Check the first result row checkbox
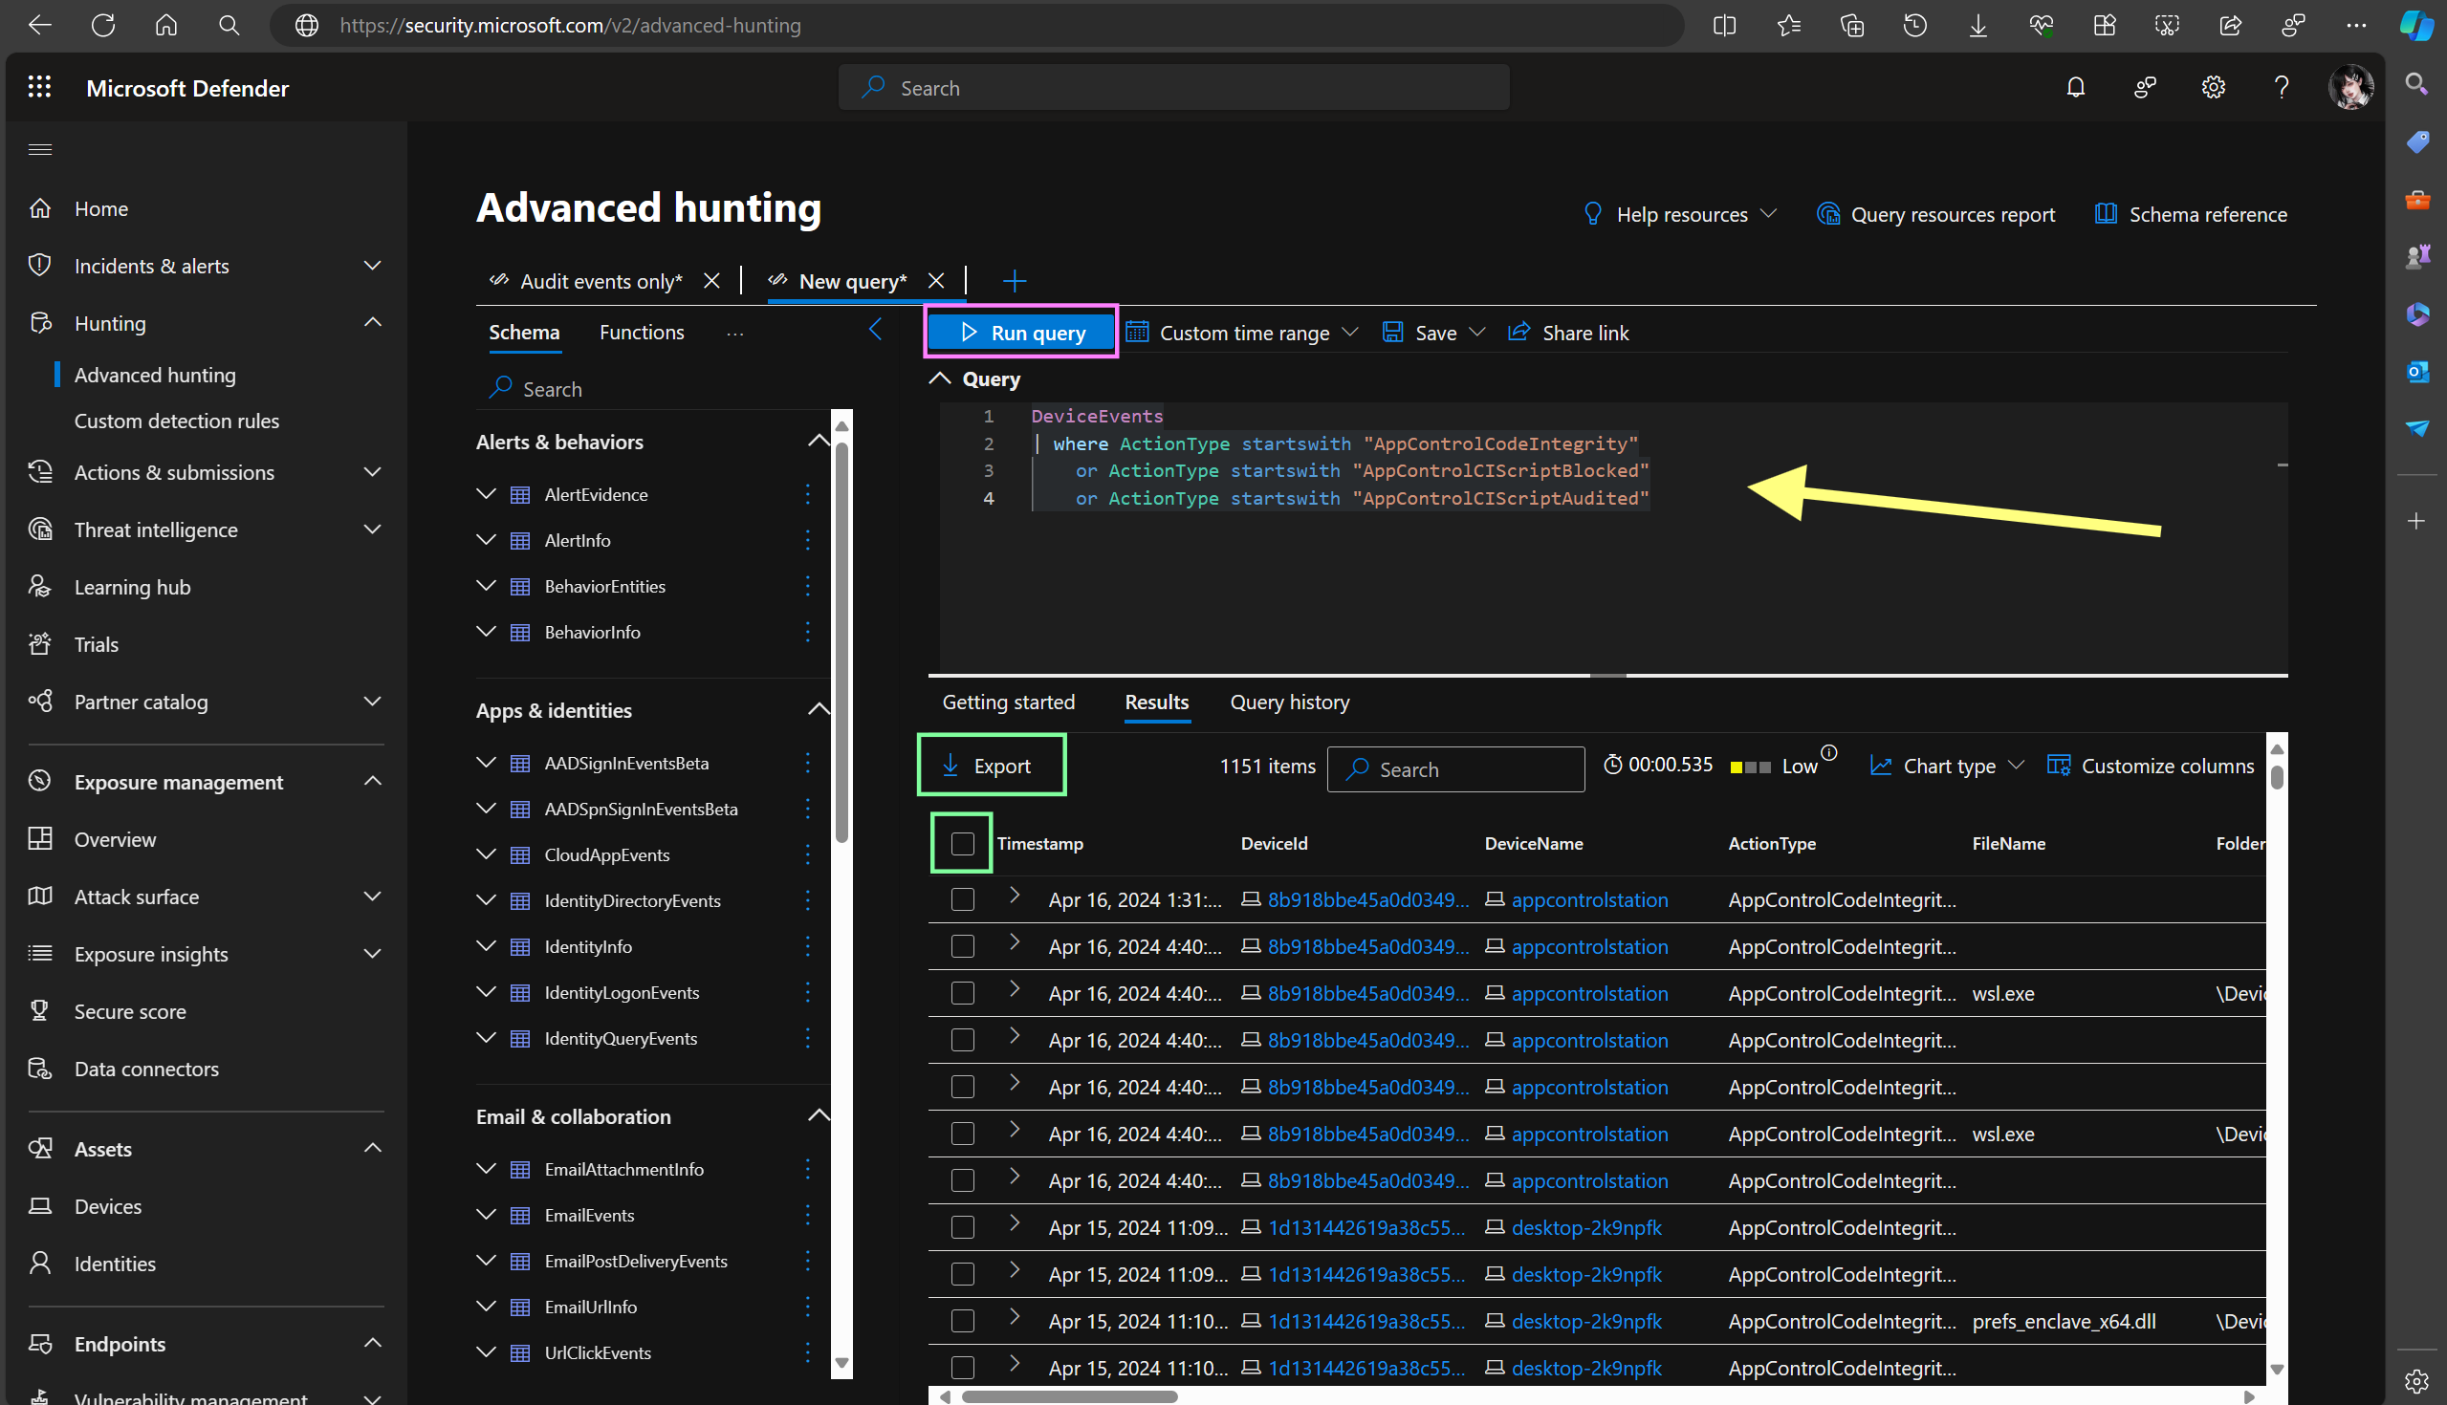Image resolution: width=2447 pixels, height=1405 pixels. pyautogui.click(x=962, y=900)
